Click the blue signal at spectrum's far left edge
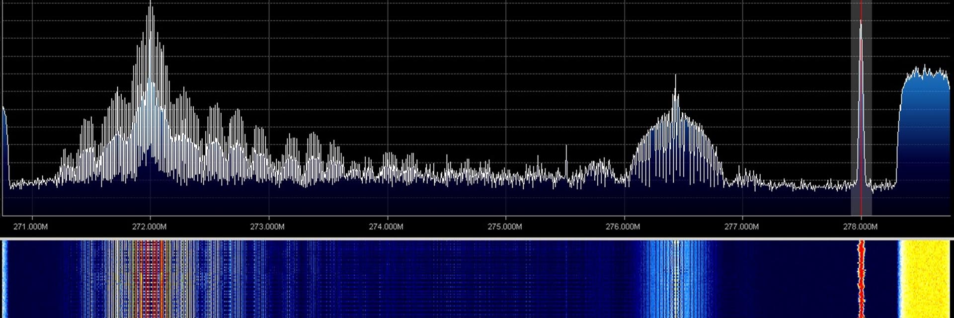This screenshot has width=954, height=318. pyautogui.click(x=5, y=149)
